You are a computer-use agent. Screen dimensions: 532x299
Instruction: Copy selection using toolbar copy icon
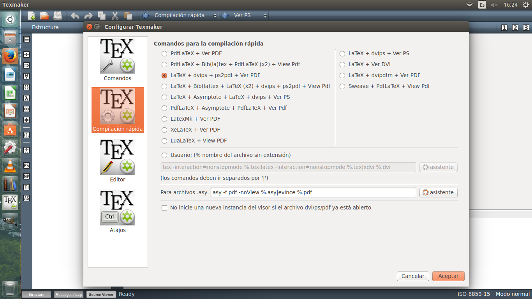click(x=102, y=16)
